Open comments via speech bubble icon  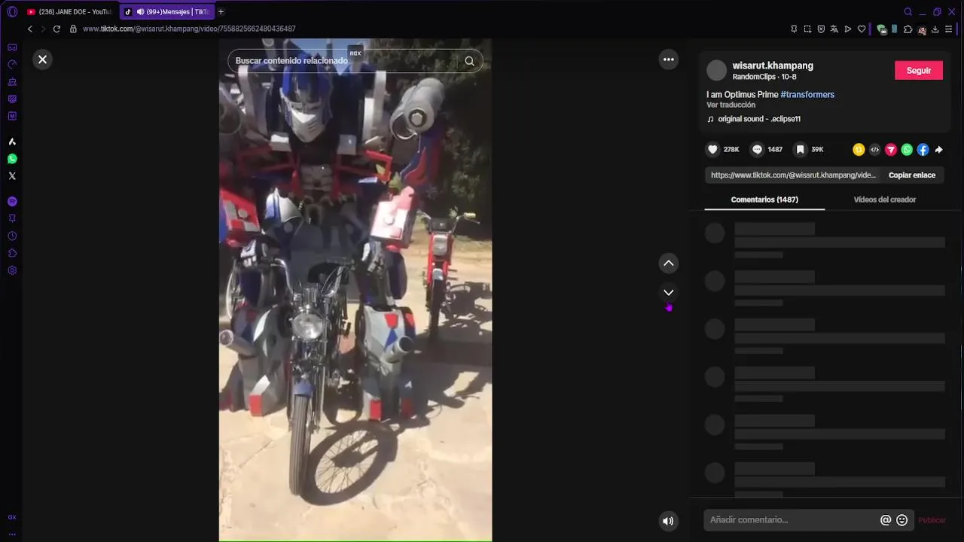(757, 150)
